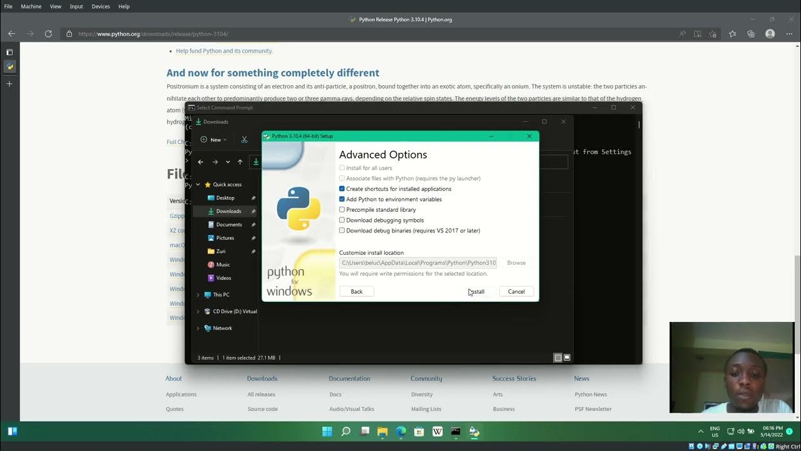Click Cut scissors icon in Explorer toolbar
The image size is (801, 451).
(245, 140)
